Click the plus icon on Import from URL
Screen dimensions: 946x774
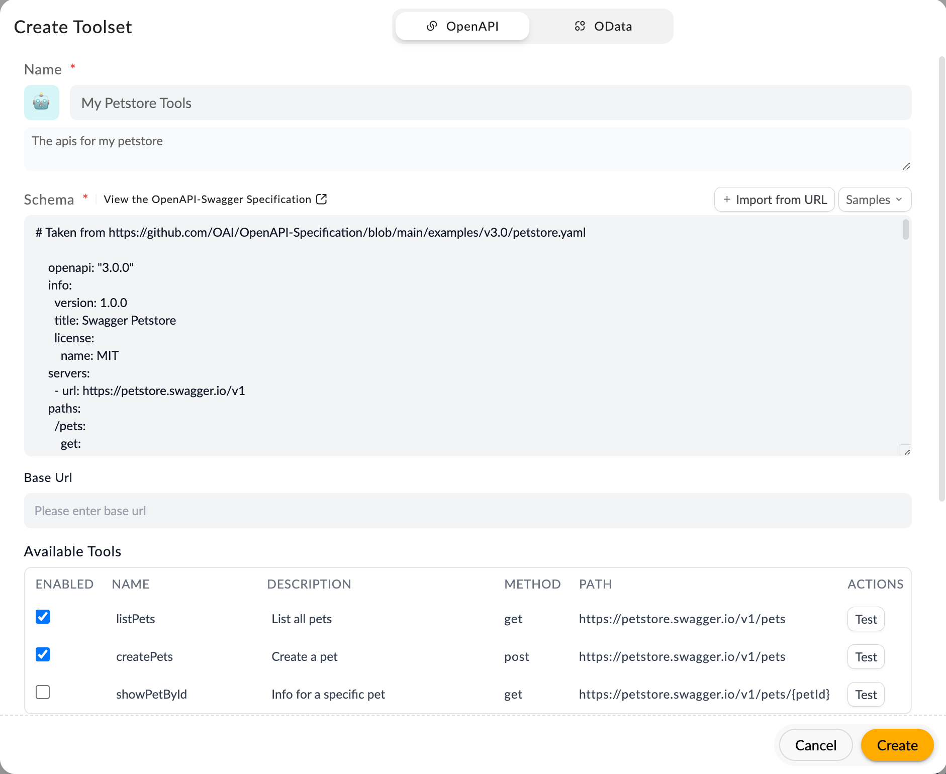tap(727, 200)
